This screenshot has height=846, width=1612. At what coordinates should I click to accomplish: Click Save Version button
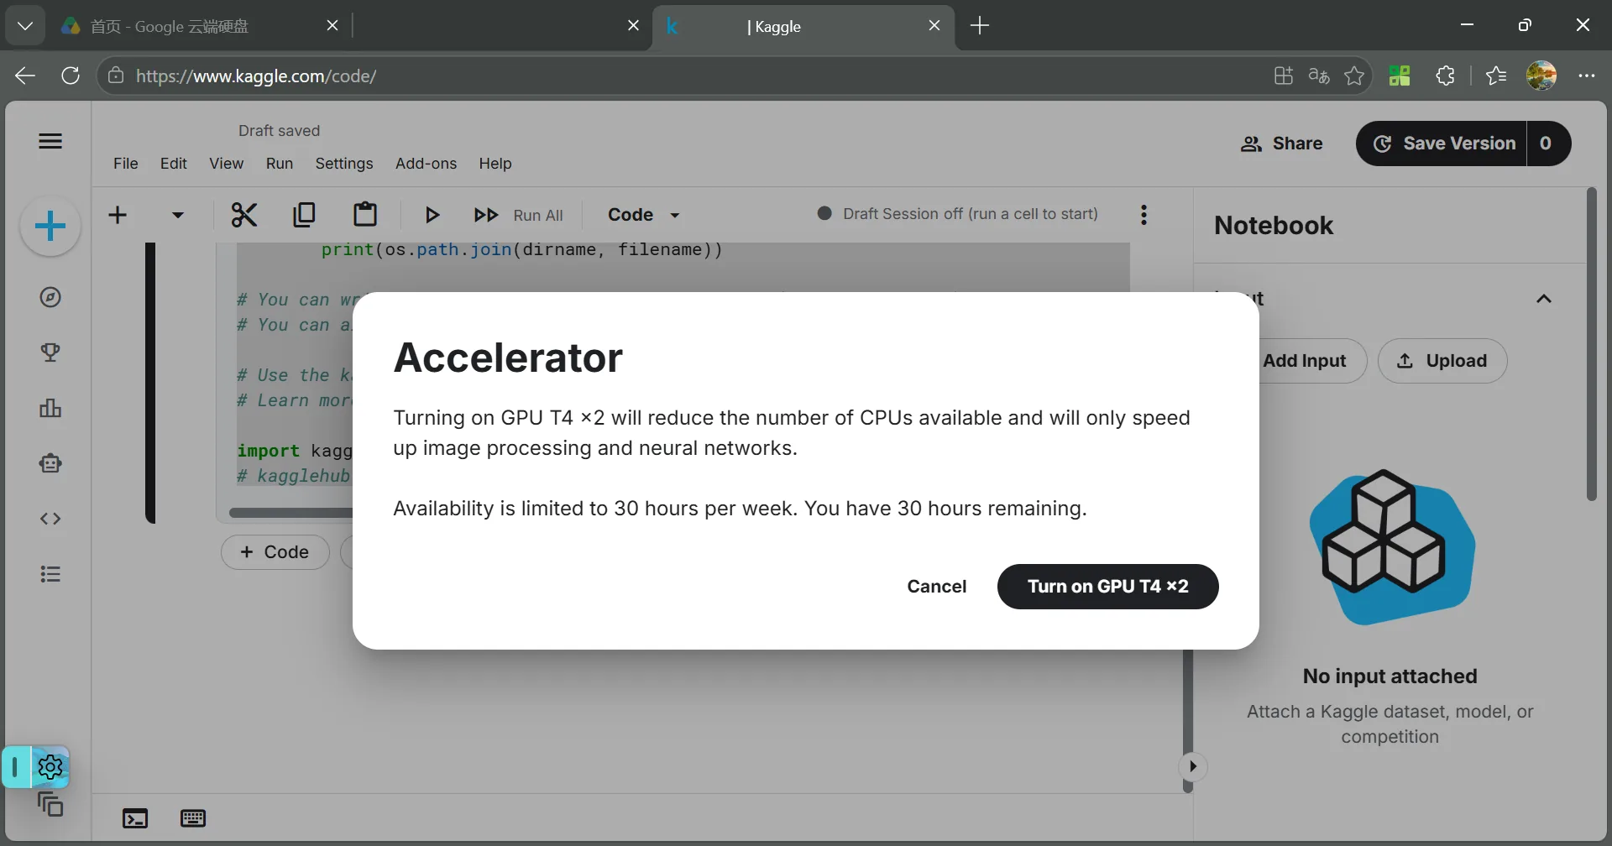point(1442,144)
